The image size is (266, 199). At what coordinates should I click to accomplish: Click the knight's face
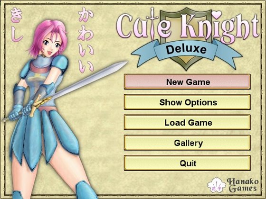pos(51,45)
